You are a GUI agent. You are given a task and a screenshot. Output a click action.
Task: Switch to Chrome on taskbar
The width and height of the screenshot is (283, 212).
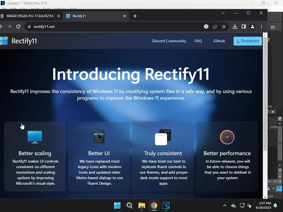pos(154,205)
